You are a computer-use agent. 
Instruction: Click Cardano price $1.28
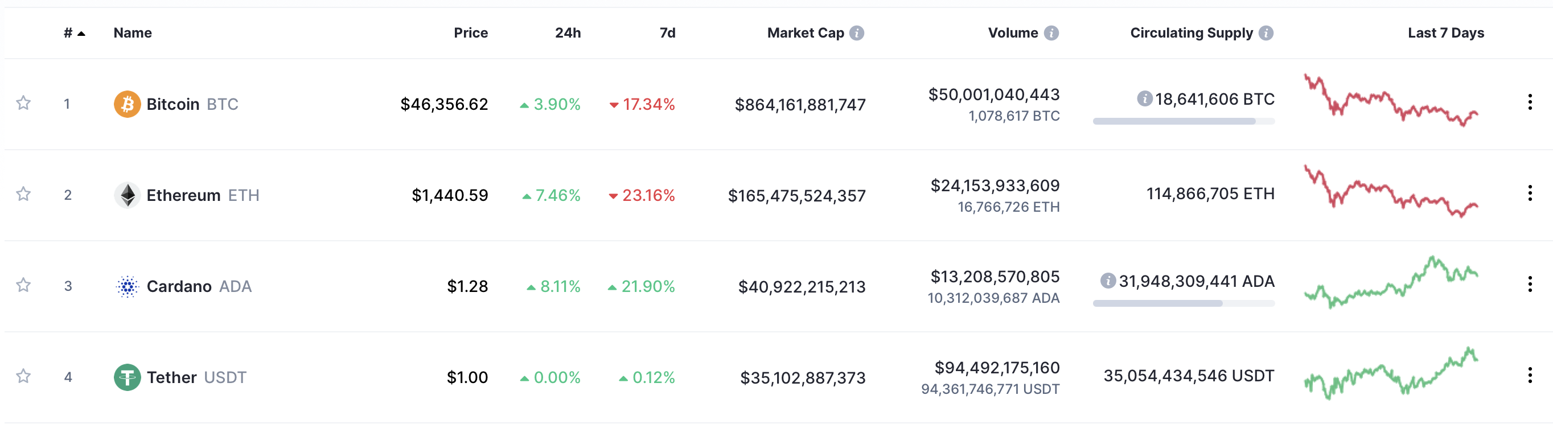click(467, 286)
